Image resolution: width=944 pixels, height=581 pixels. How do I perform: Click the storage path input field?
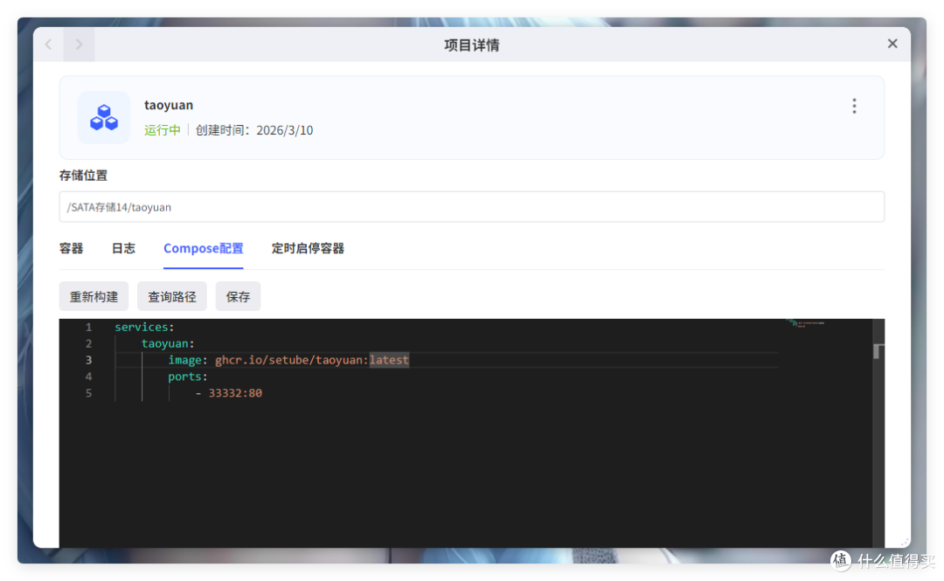pyautogui.click(x=471, y=207)
